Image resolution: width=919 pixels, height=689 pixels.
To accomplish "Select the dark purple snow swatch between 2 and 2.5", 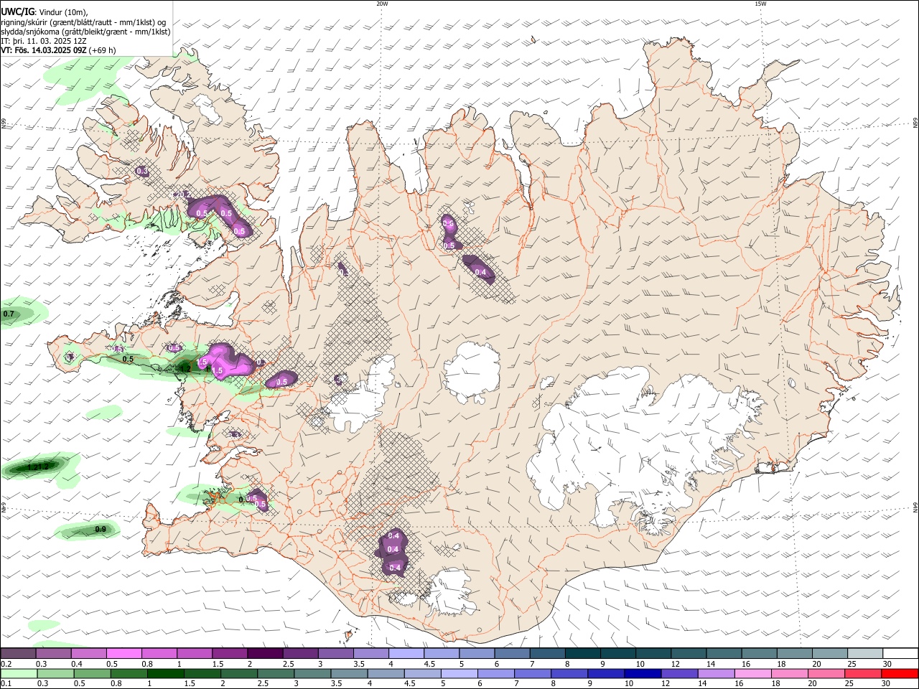I will point(265,653).
